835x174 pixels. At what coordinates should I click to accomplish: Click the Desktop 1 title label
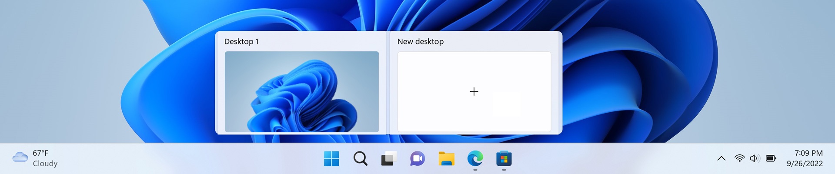[241, 41]
